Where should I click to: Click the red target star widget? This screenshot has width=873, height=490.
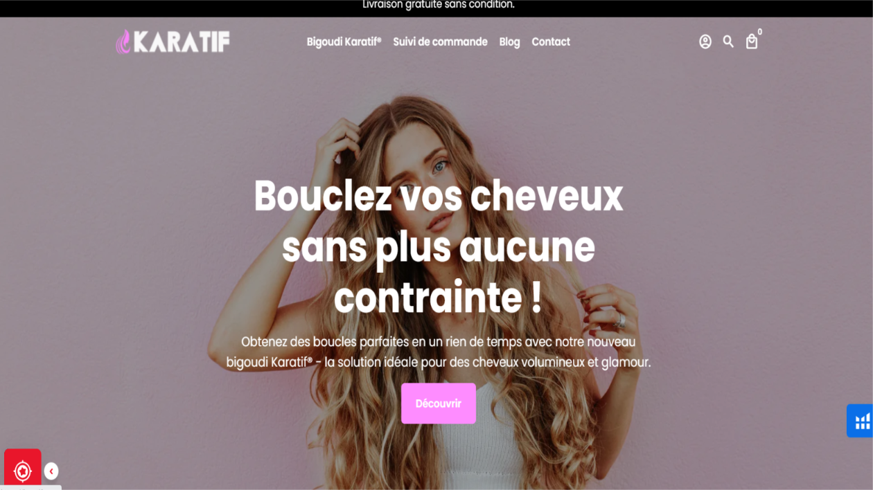(x=23, y=471)
